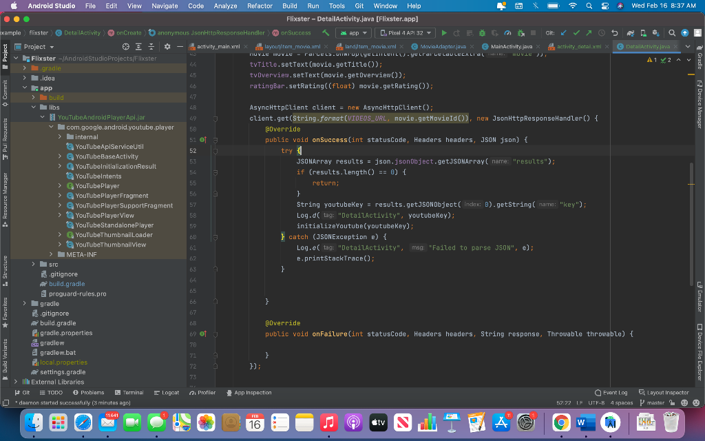Open the SDK Manager toolbar icon
Viewport: 705px width, 441px height.
point(656,33)
